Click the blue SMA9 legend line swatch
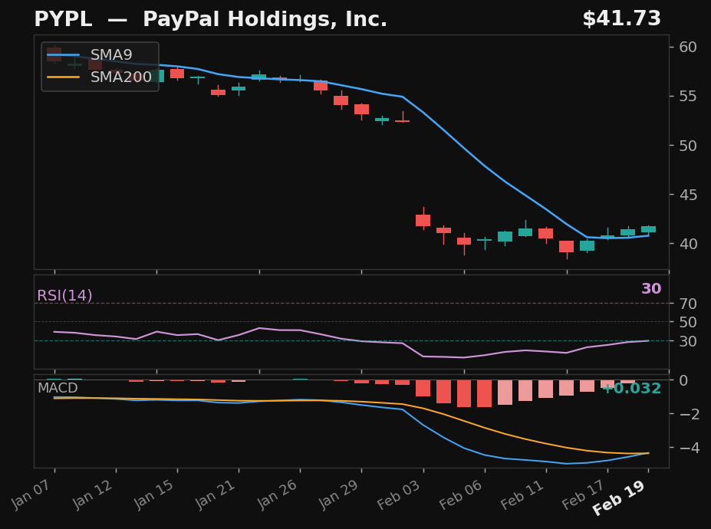This screenshot has height=529, width=711. [x=63, y=55]
